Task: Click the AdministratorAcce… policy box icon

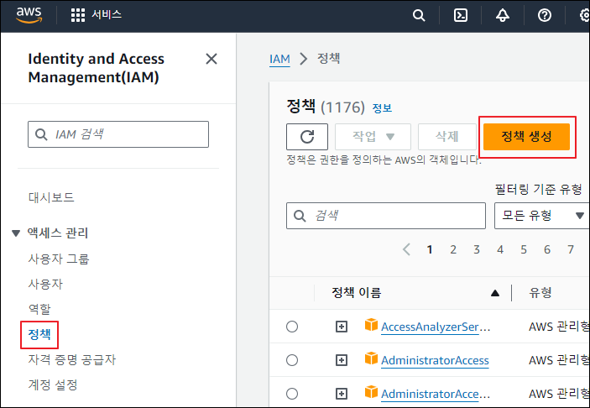Action: 371,392
